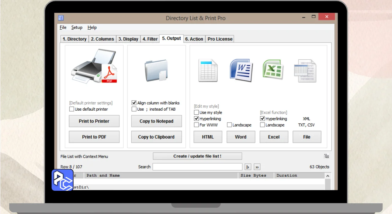Open Default printer settings link
The height and width of the screenshot is (214, 392).
pyautogui.click(x=91, y=103)
